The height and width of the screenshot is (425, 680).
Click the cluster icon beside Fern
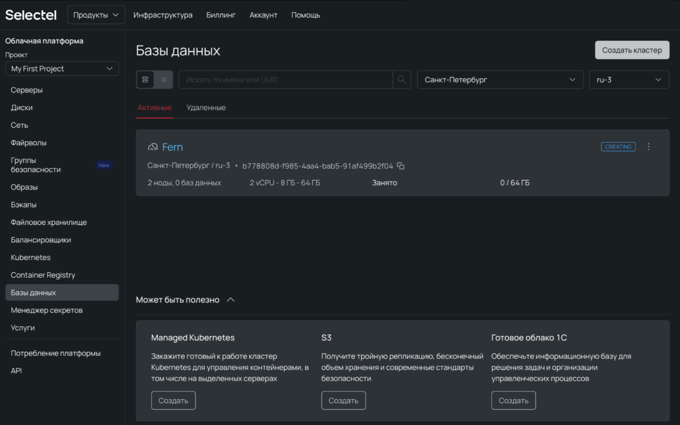(x=153, y=147)
